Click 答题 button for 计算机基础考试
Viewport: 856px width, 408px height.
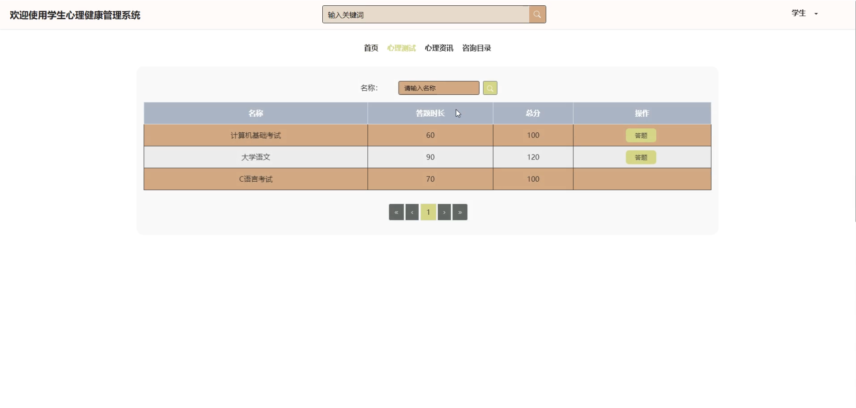click(x=641, y=135)
